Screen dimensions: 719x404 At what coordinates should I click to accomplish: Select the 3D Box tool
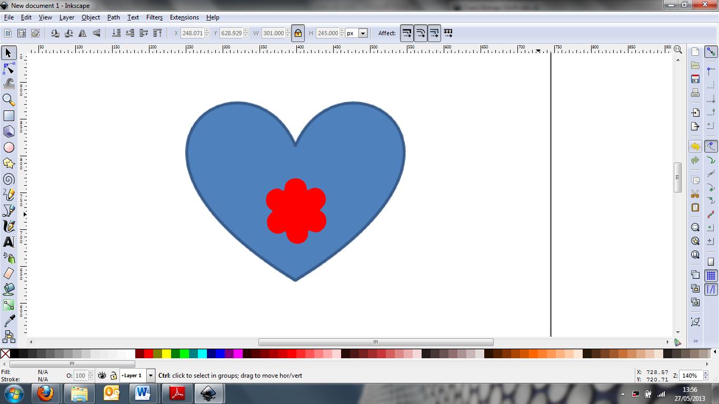click(x=8, y=132)
